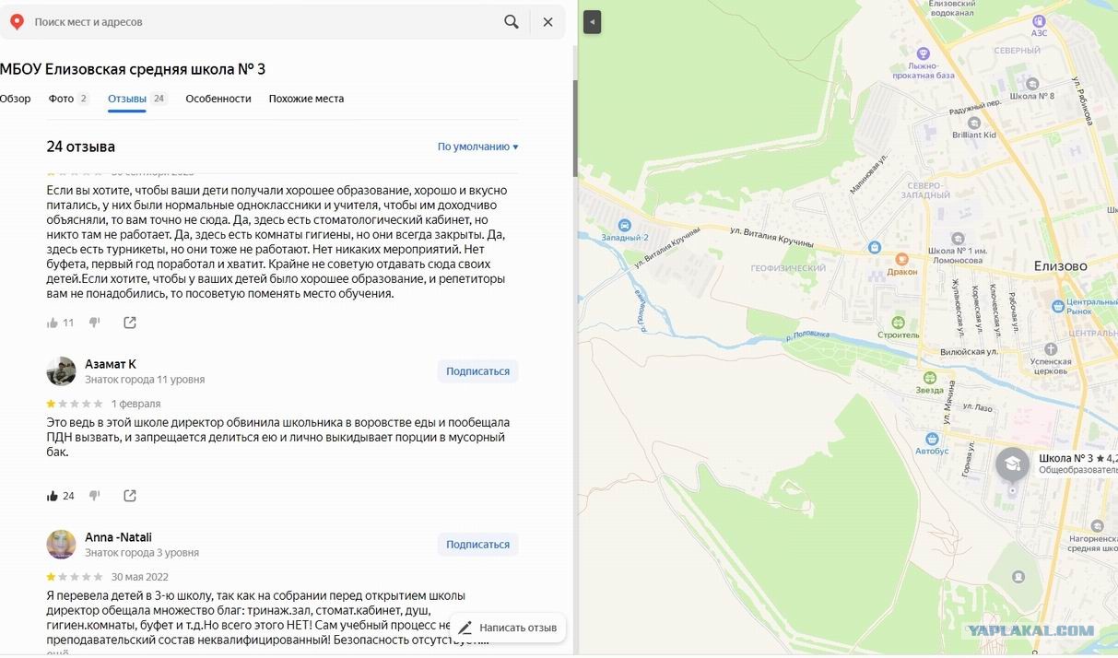Screen dimensions: 1118x658
Task: Click Anna -Natali one-star rating
Action: [75, 577]
